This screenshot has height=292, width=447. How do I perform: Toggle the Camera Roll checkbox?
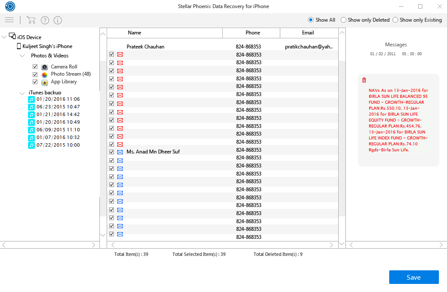pyautogui.click(x=35, y=66)
